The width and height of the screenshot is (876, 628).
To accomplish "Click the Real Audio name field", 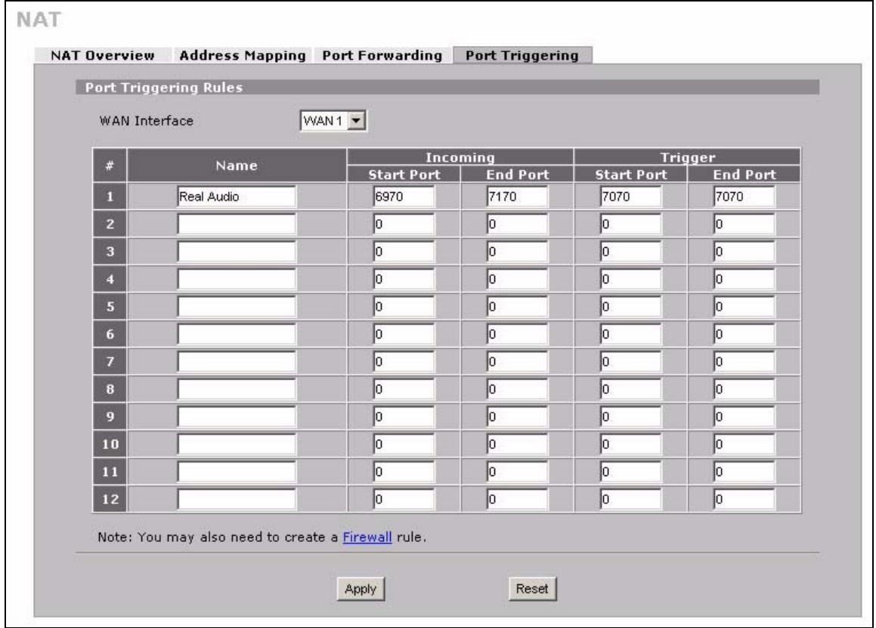I will click(237, 196).
